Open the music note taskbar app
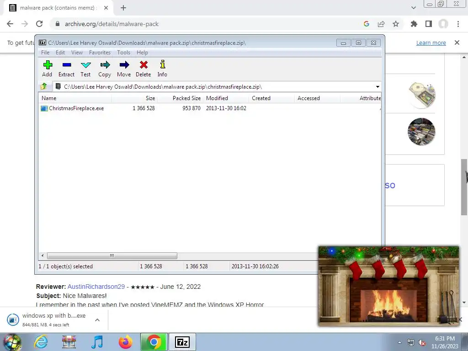Image resolution: width=468 pixels, height=351 pixels. tap(97, 342)
